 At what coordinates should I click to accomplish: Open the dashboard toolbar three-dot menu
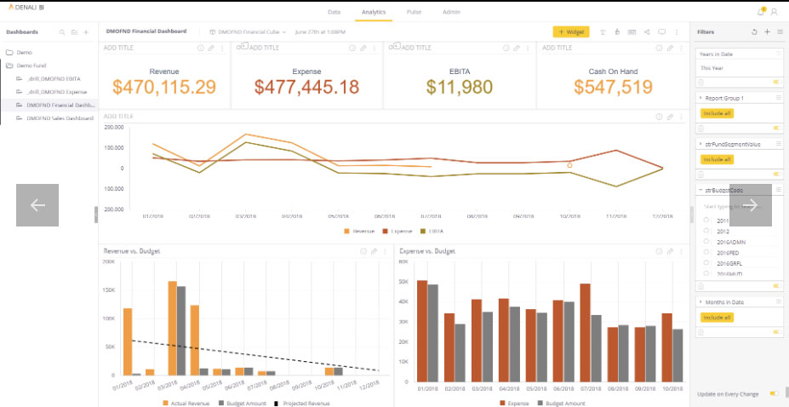pos(677,32)
